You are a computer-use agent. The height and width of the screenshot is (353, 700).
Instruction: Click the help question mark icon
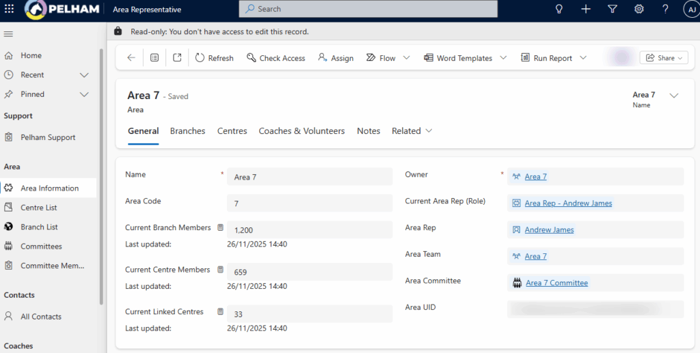[x=665, y=9]
